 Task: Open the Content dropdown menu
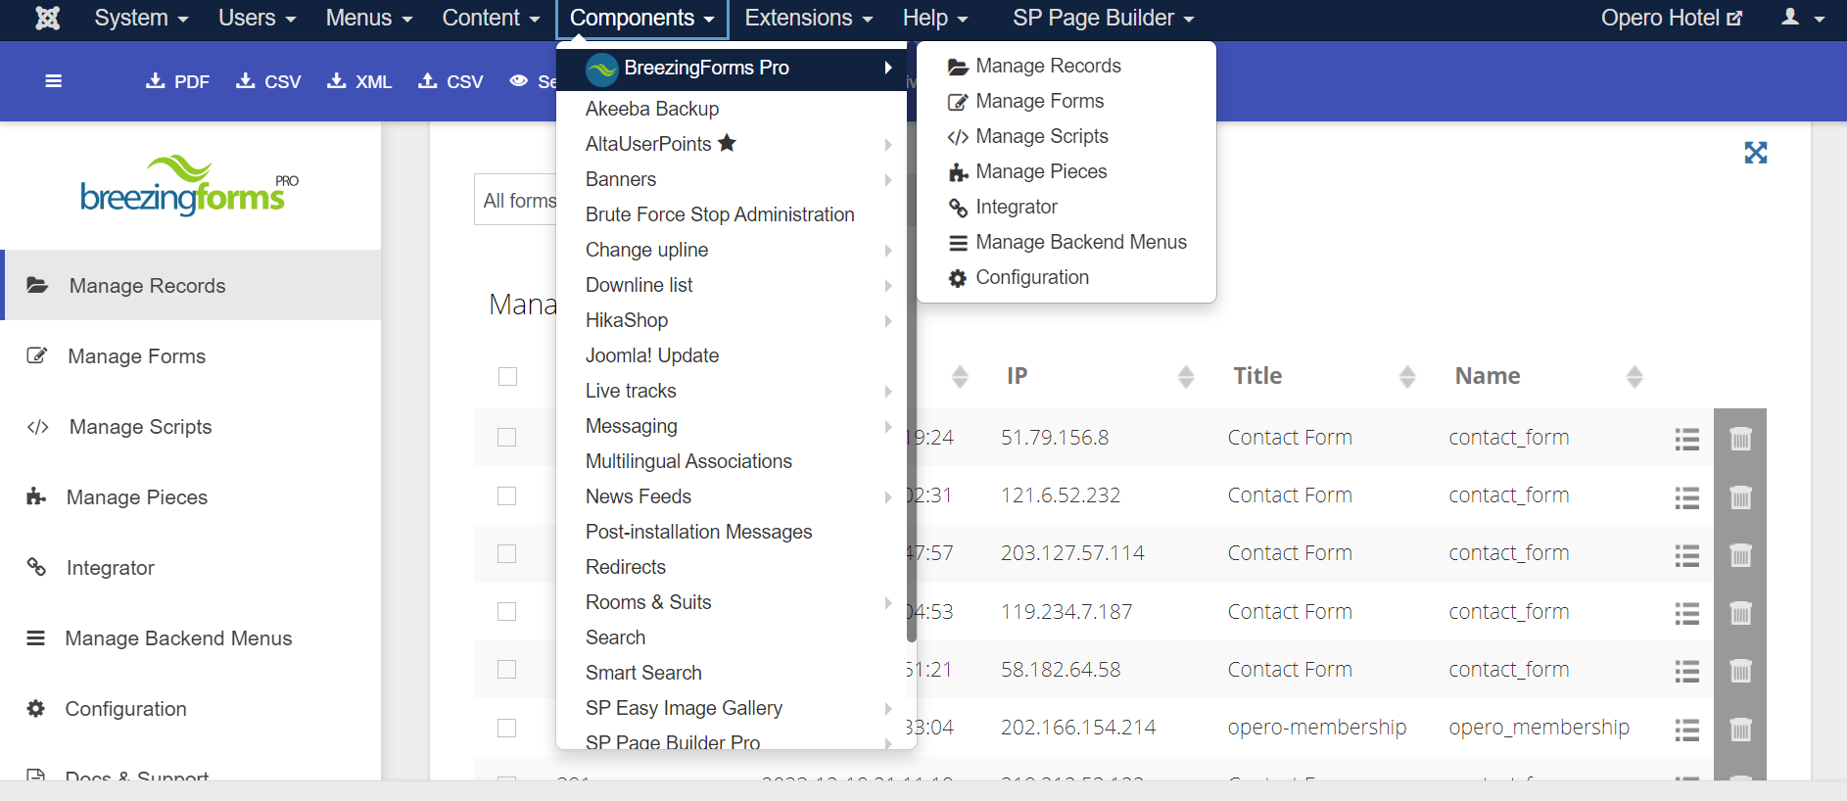click(x=491, y=18)
